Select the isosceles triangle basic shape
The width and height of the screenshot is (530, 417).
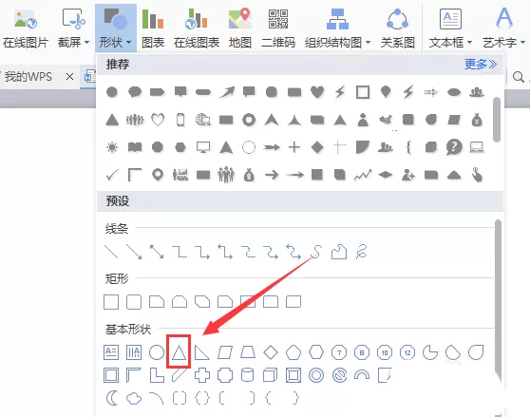pyautogui.click(x=179, y=352)
